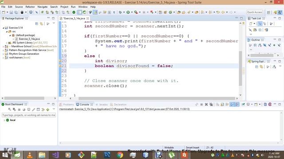This screenshot has width=284, height=159.
Task: Open the Source menu
Action: [19, 7]
